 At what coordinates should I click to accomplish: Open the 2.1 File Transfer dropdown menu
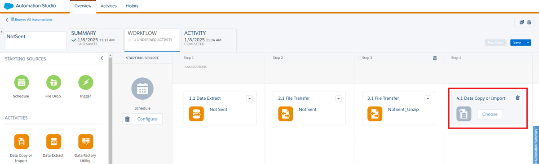click(x=339, y=98)
